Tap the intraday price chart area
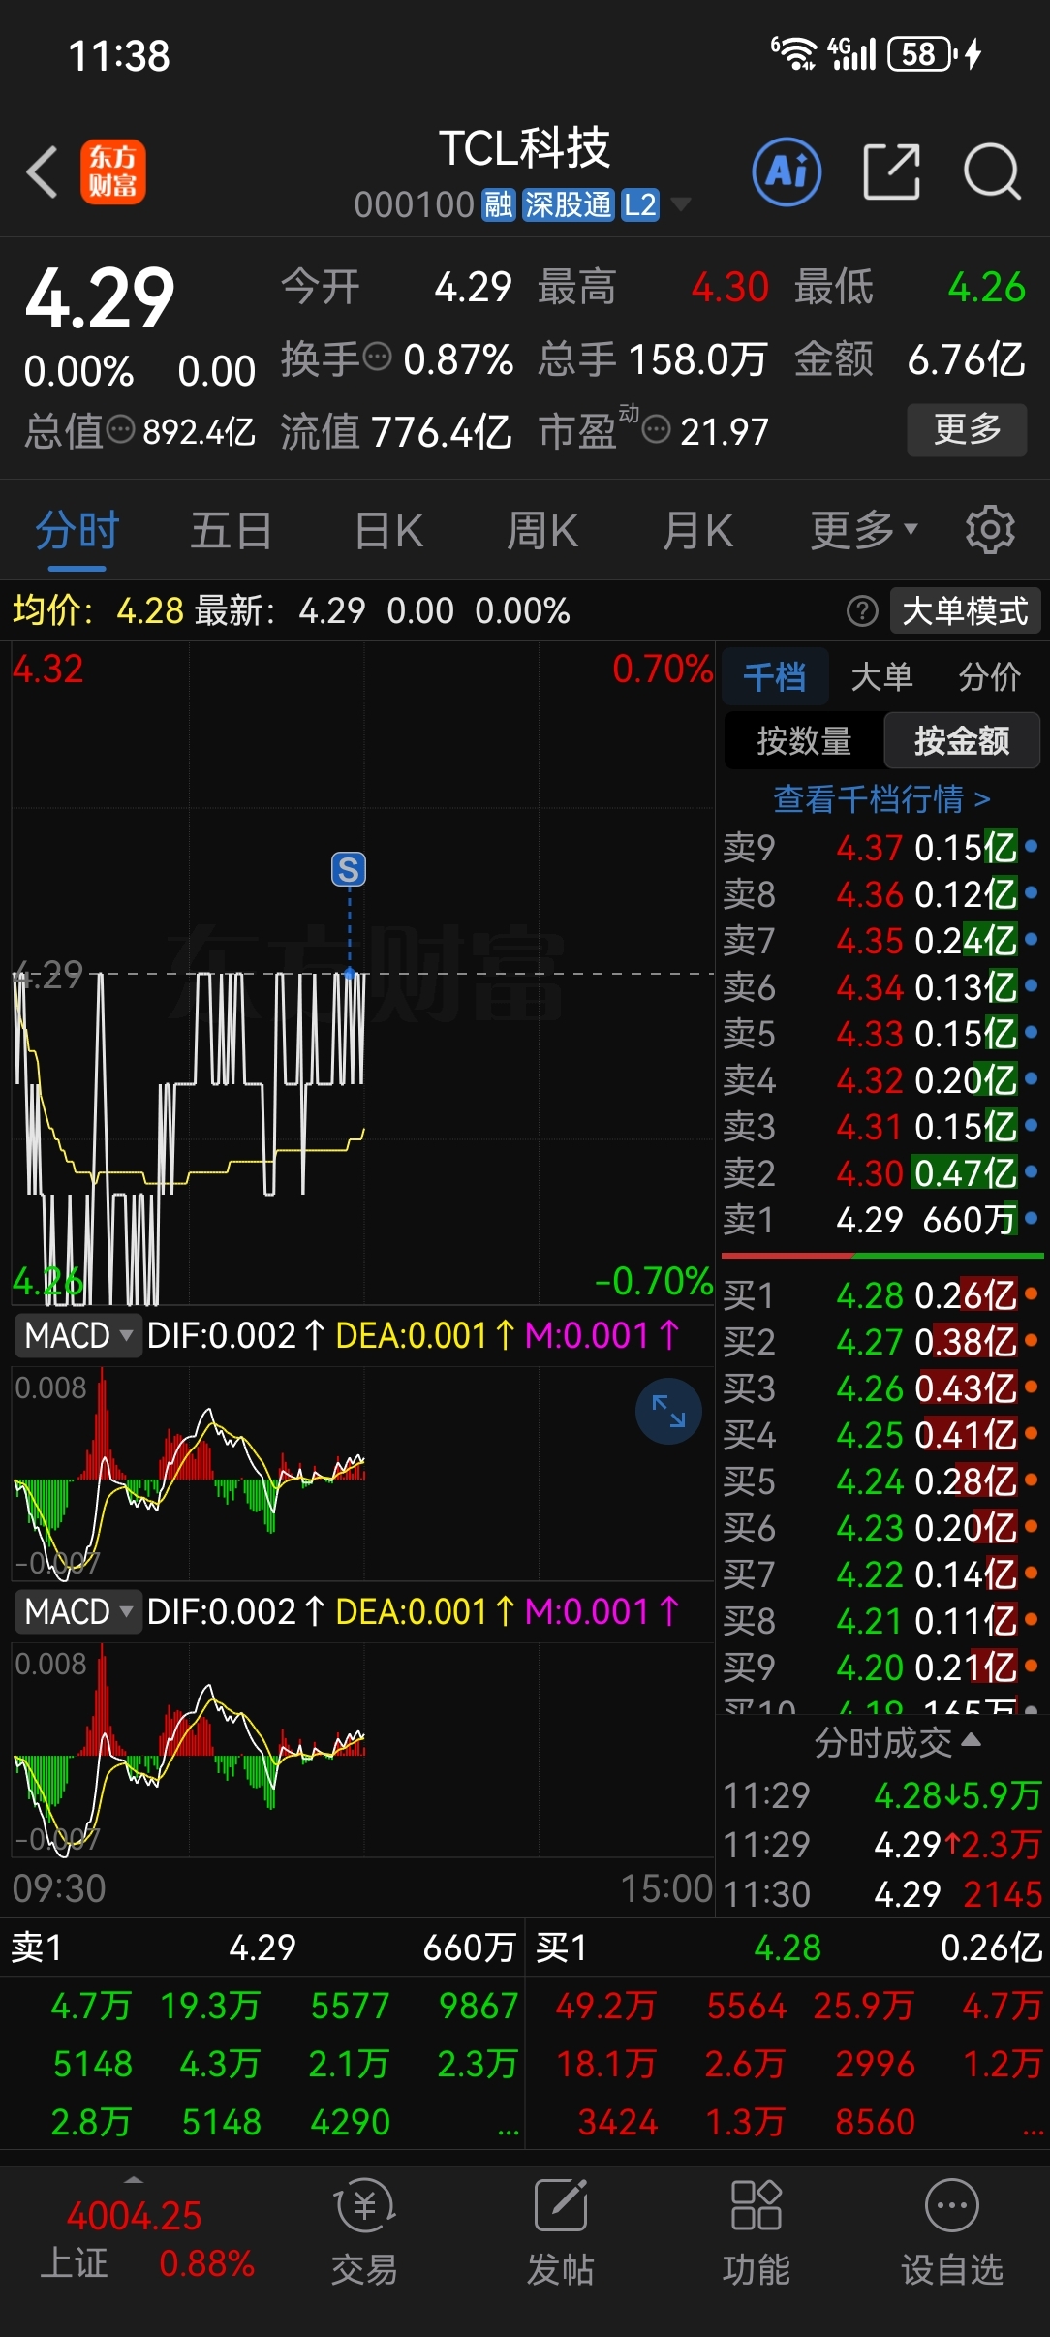 pyautogui.click(x=362, y=973)
